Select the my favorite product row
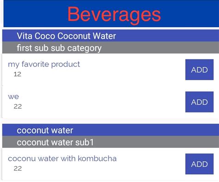The image size is (219, 182). (x=110, y=70)
